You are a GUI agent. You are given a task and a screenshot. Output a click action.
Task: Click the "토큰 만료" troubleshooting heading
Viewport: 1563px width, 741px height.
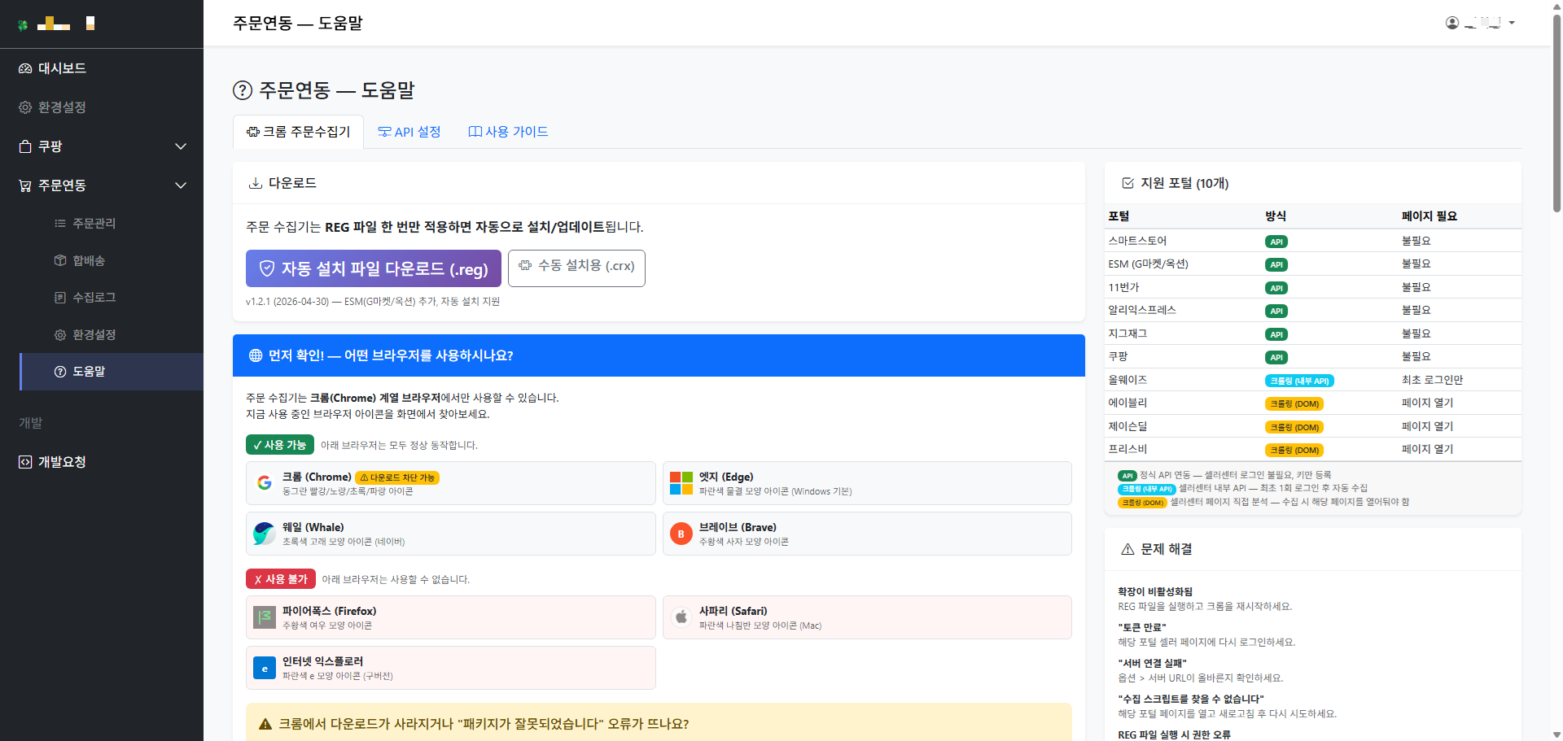click(x=1141, y=627)
